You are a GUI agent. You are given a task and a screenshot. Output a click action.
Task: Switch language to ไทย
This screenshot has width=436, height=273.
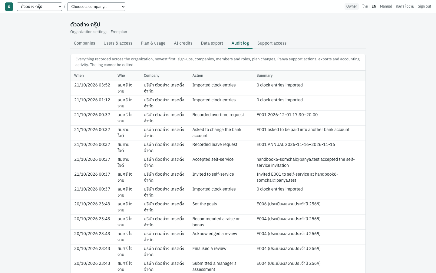[365, 6]
